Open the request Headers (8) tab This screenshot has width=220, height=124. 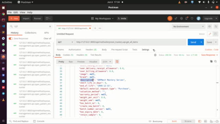[x=91, y=50]
